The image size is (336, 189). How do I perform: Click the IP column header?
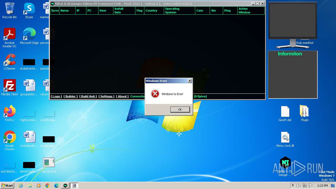[81, 10]
